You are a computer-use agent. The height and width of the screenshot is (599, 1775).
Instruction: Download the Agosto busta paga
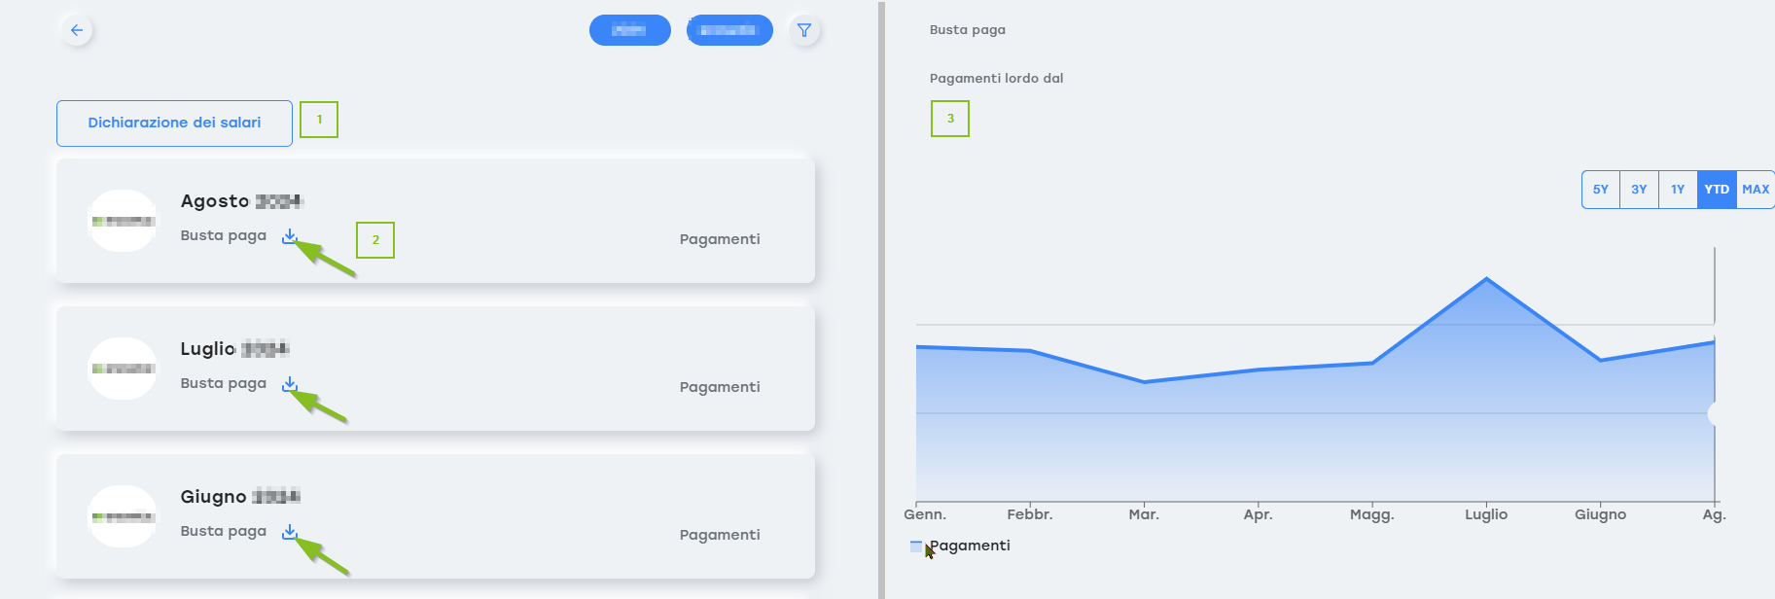[x=289, y=236]
